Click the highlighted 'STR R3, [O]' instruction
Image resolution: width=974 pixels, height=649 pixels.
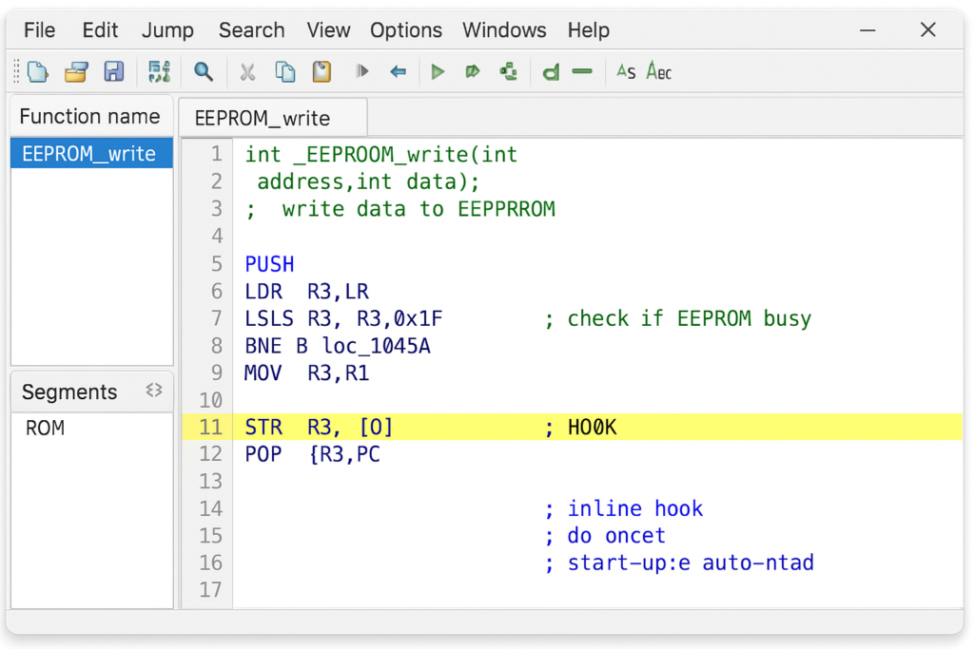319,428
